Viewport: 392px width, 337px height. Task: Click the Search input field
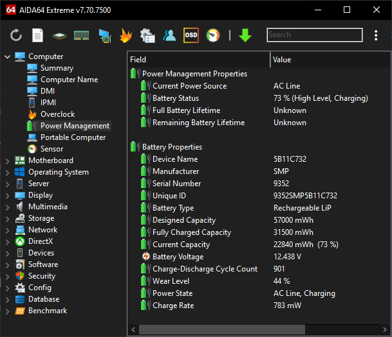[315, 35]
